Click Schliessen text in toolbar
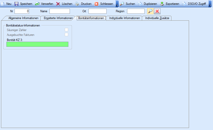 tap(107, 4)
